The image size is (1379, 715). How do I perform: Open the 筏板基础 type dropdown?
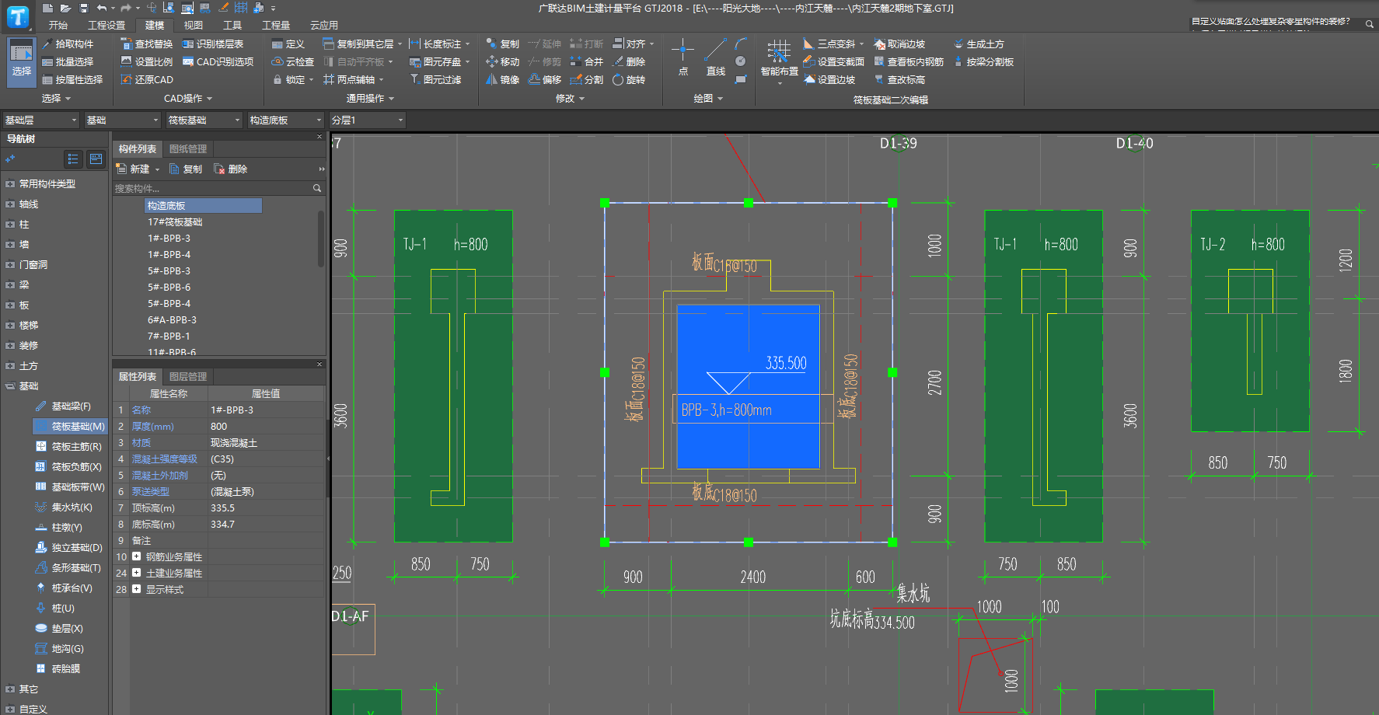[204, 120]
